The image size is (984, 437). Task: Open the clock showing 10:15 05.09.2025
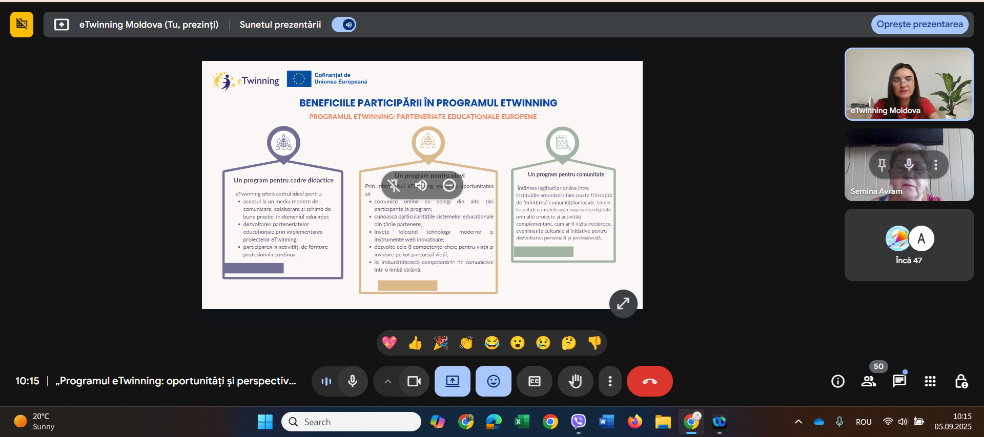pos(953,422)
